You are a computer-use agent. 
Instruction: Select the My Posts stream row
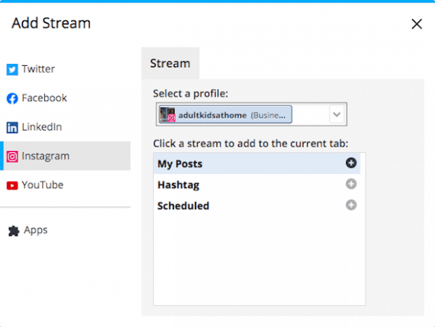246,163
